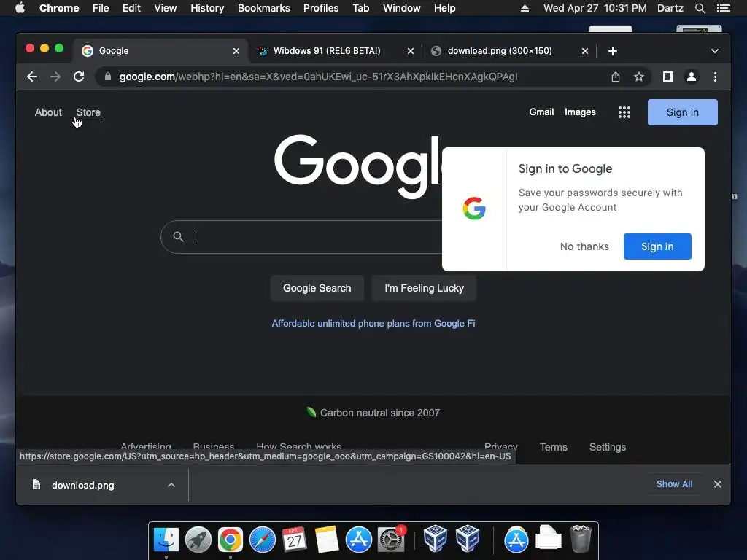Click the forward navigation arrow

[55, 77]
